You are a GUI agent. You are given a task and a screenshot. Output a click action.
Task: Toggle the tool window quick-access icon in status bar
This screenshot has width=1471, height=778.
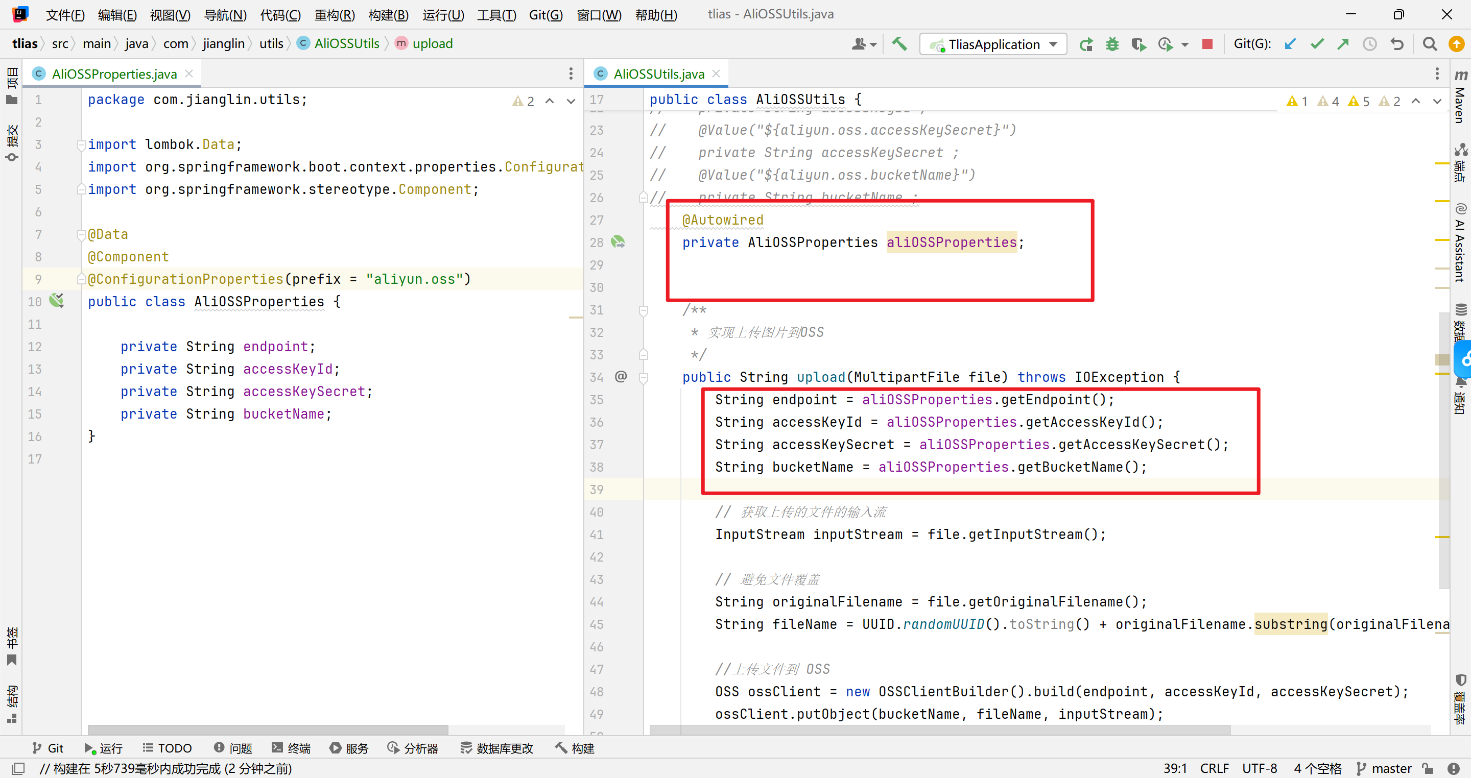18,768
